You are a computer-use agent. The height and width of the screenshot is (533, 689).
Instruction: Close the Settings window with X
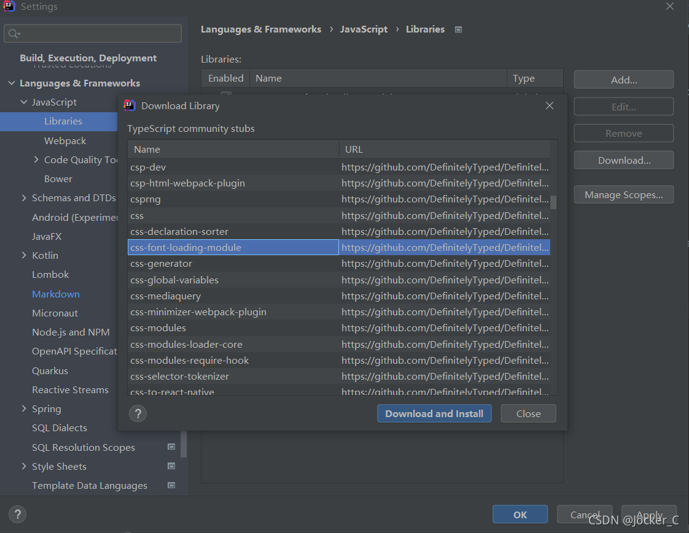point(670,7)
